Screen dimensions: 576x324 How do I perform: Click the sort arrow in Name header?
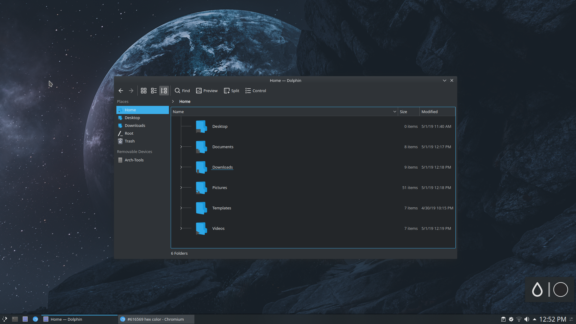point(394,112)
